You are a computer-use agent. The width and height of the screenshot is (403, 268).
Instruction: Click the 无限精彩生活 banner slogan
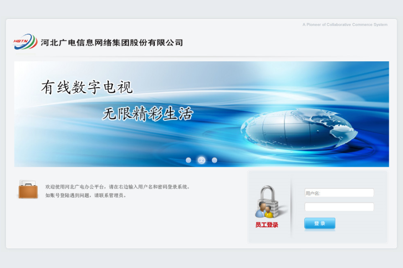point(148,114)
